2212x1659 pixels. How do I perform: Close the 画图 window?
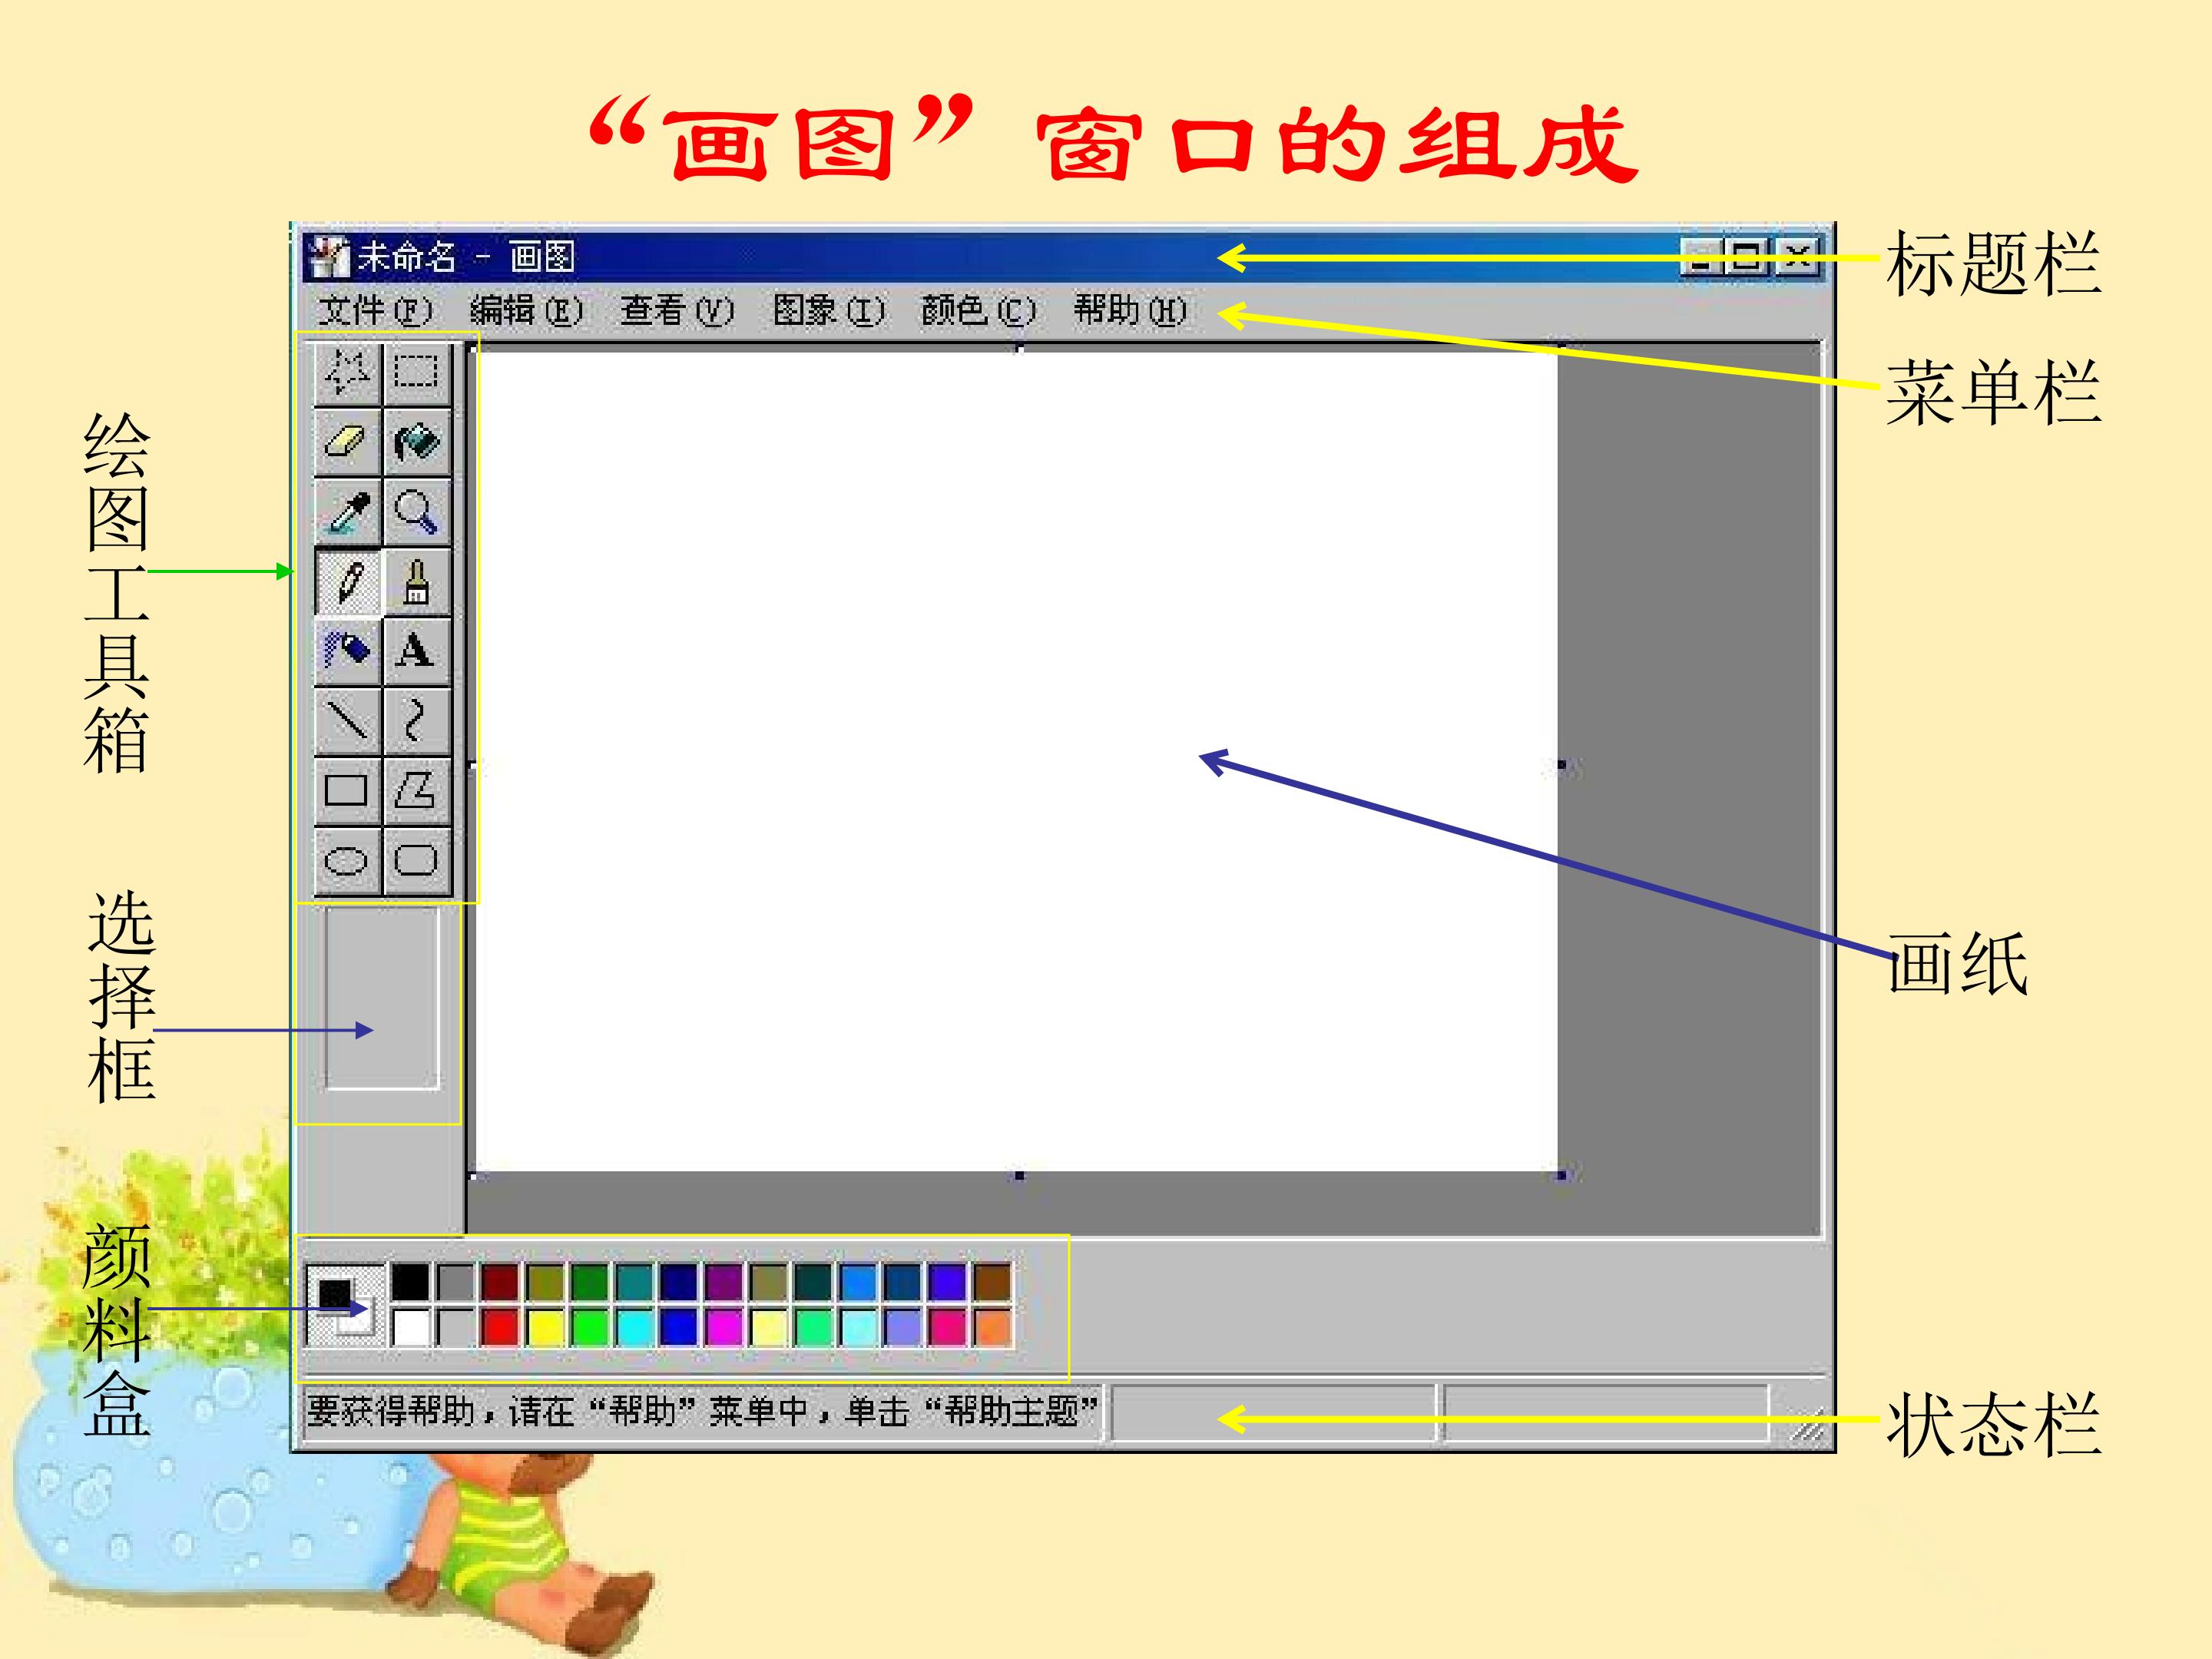pos(1798,257)
